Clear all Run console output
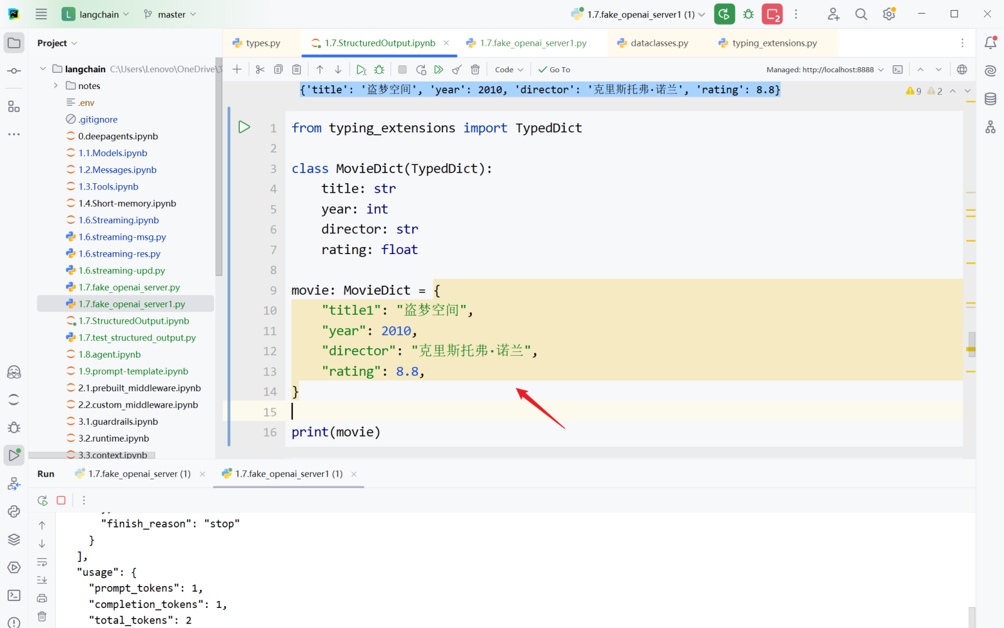Image resolution: width=1004 pixels, height=628 pixels. [42, 616]
